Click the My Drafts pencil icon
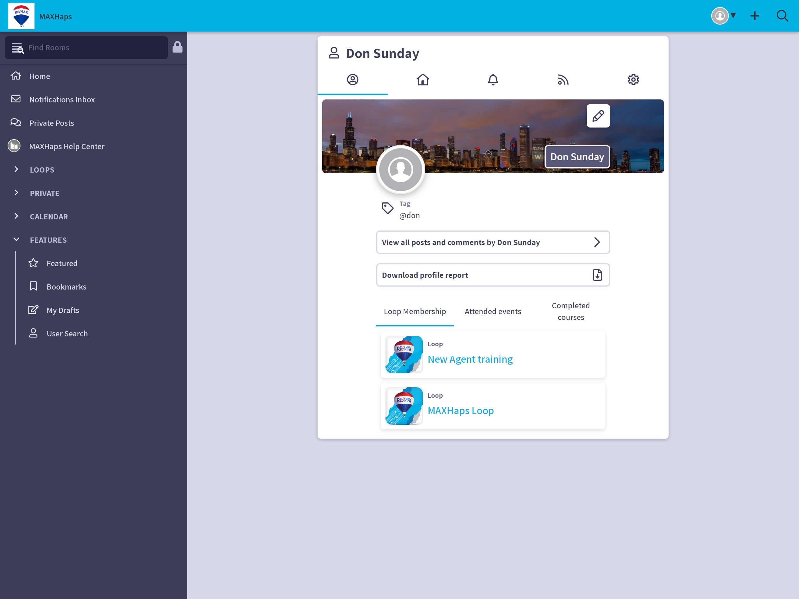Image resolution: width=799 pixels, height=599 pixels. click(33, 310)
